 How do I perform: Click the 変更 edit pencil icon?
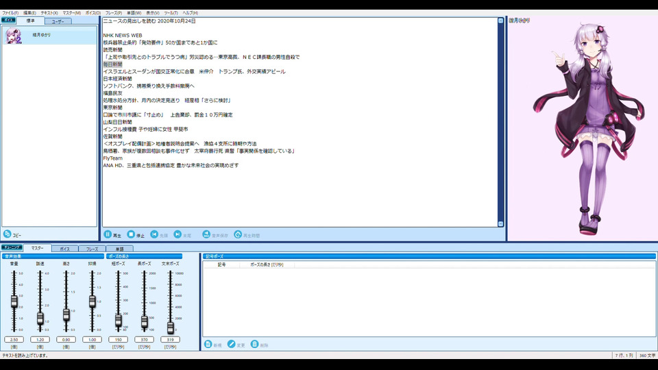pyautogui.click(x=231, y=344)
